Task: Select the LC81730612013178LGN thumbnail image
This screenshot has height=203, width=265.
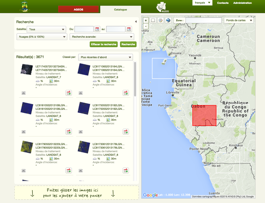Action: click(84, 147)
